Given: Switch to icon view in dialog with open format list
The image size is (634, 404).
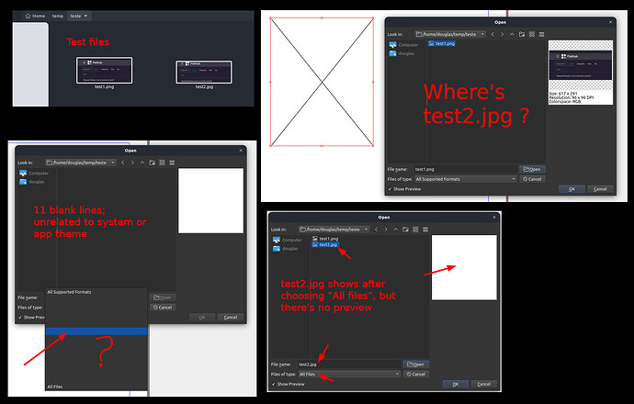Looking at the screenshot, I should click(162, 163).
